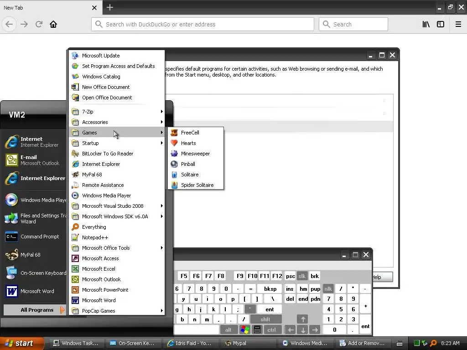Viewport: 467px width, 350px height.
Task: Launch Microsoft PowerPoint
Action: pyautogui.click(x=117, y=289)
